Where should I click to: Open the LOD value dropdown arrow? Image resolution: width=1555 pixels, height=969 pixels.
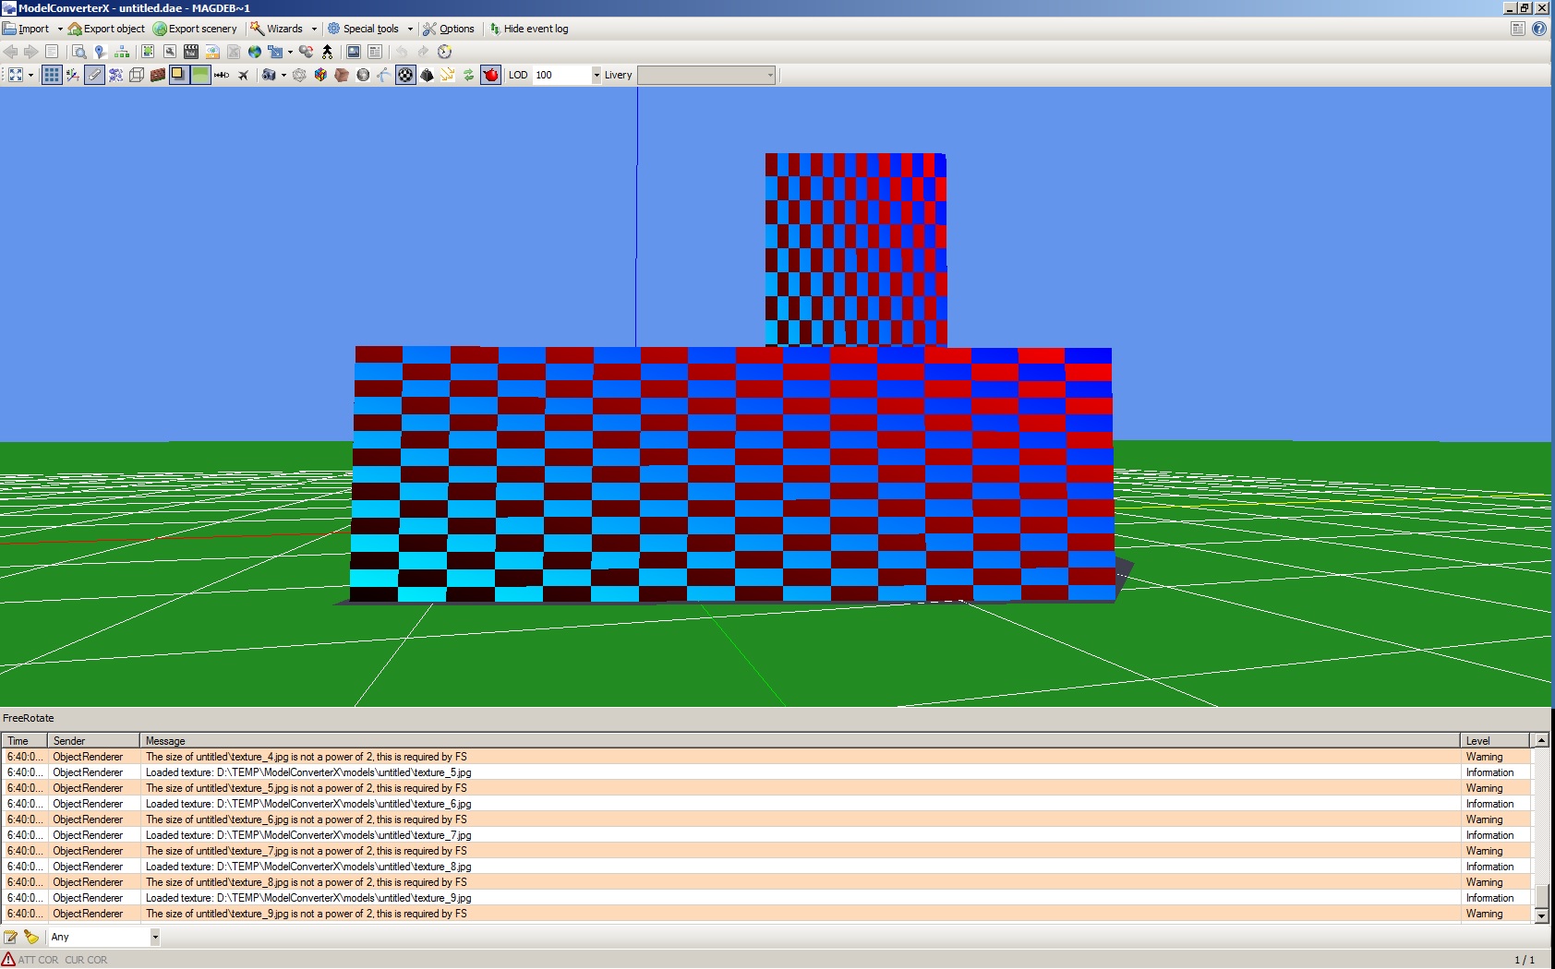point(596,76)
